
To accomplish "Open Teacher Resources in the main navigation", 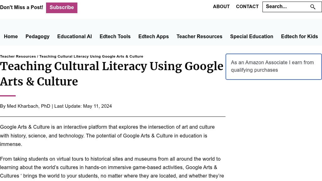I will point(199,36).
